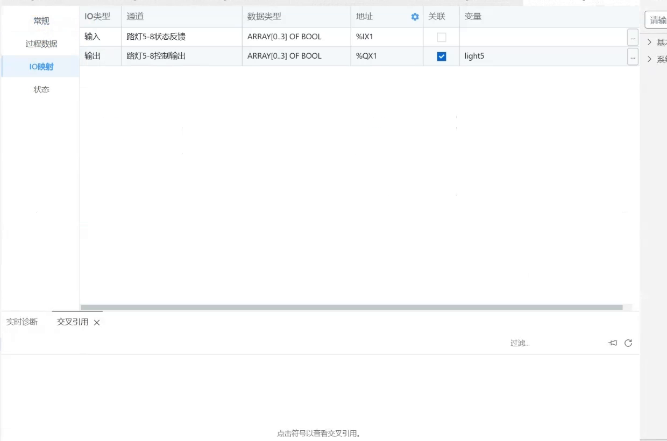Open address settings gear icon
The width and height of the screenshot is (667, 441).
pos(415,17)
